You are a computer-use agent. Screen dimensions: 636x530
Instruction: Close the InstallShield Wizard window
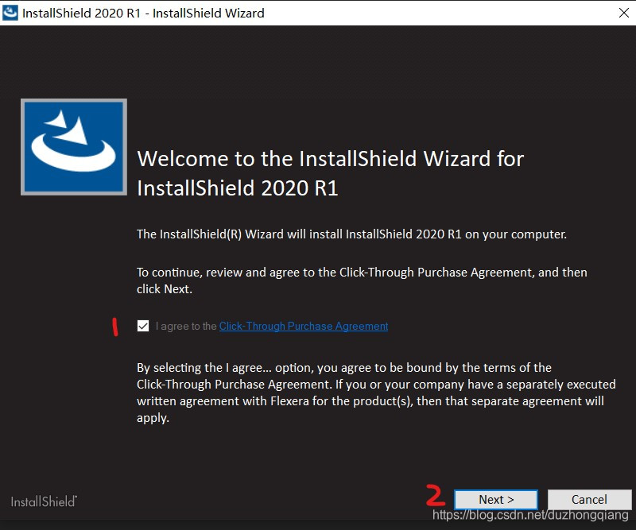pos(624,13)
